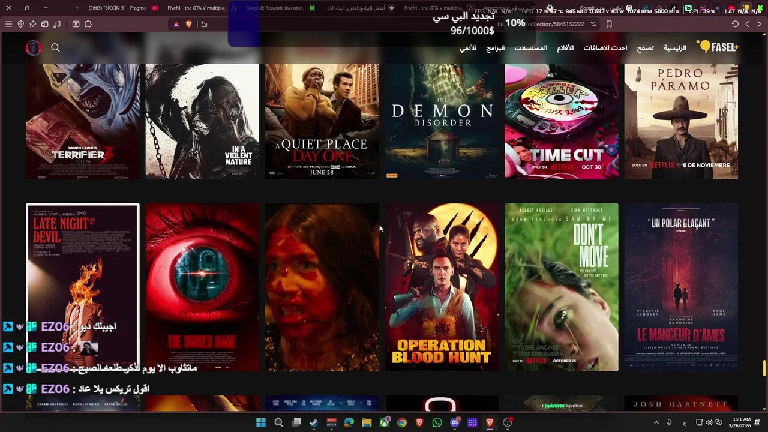Open the red eye keyhole poster

pos(202,287)
